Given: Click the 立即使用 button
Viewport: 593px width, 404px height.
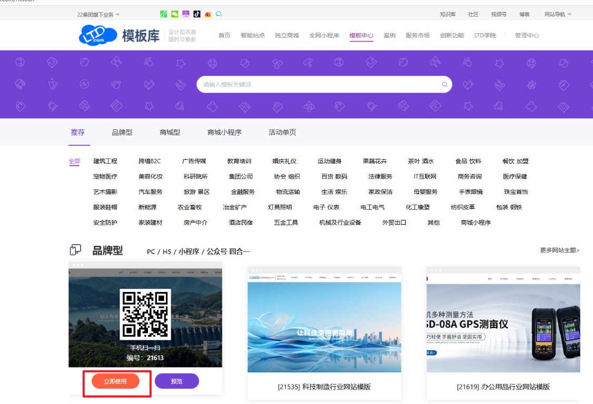Looking at the screenshot, I should (x=115, y=381).
